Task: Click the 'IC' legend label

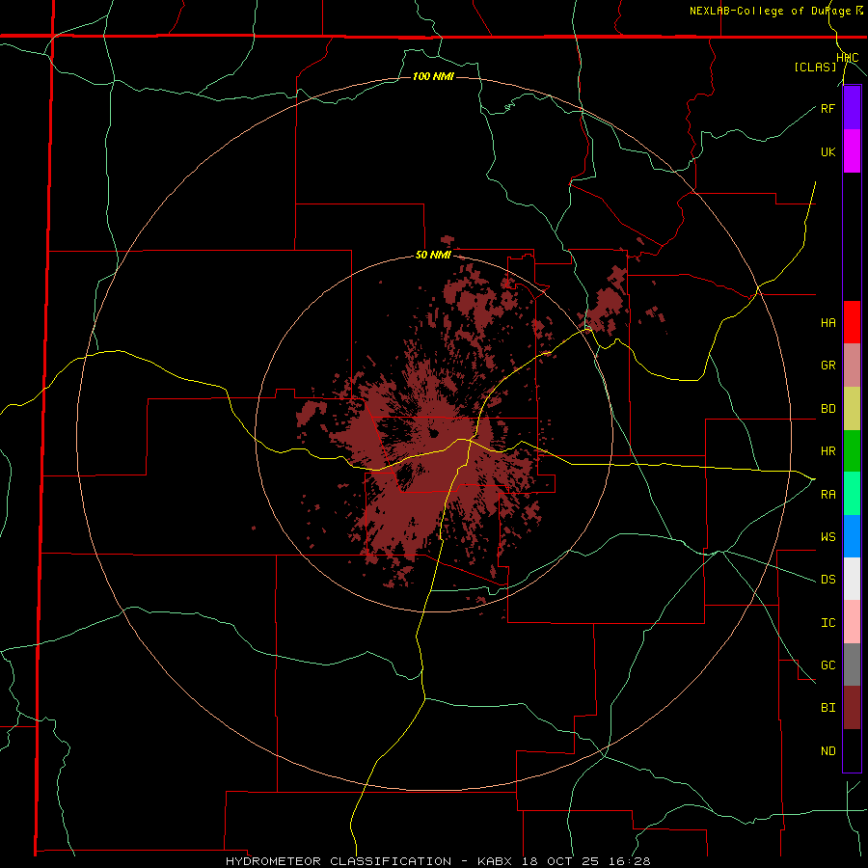Action: pos(827,622)
